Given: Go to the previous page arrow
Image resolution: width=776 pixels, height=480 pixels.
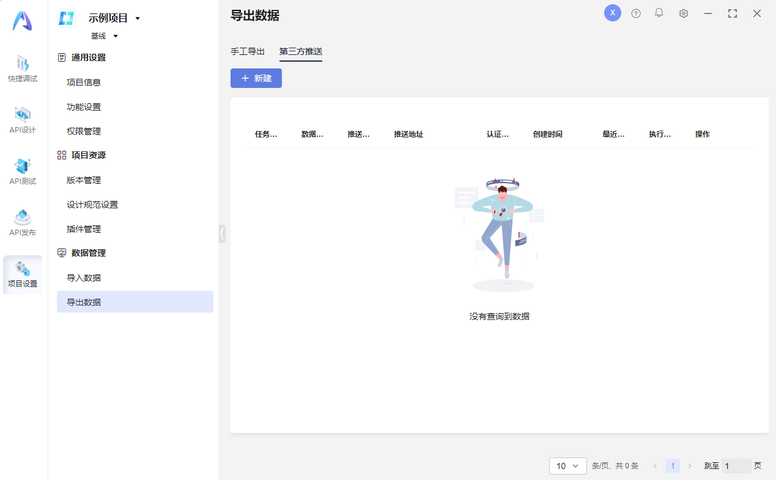Looking at the screenshot, I should click(x=656, y=466).
